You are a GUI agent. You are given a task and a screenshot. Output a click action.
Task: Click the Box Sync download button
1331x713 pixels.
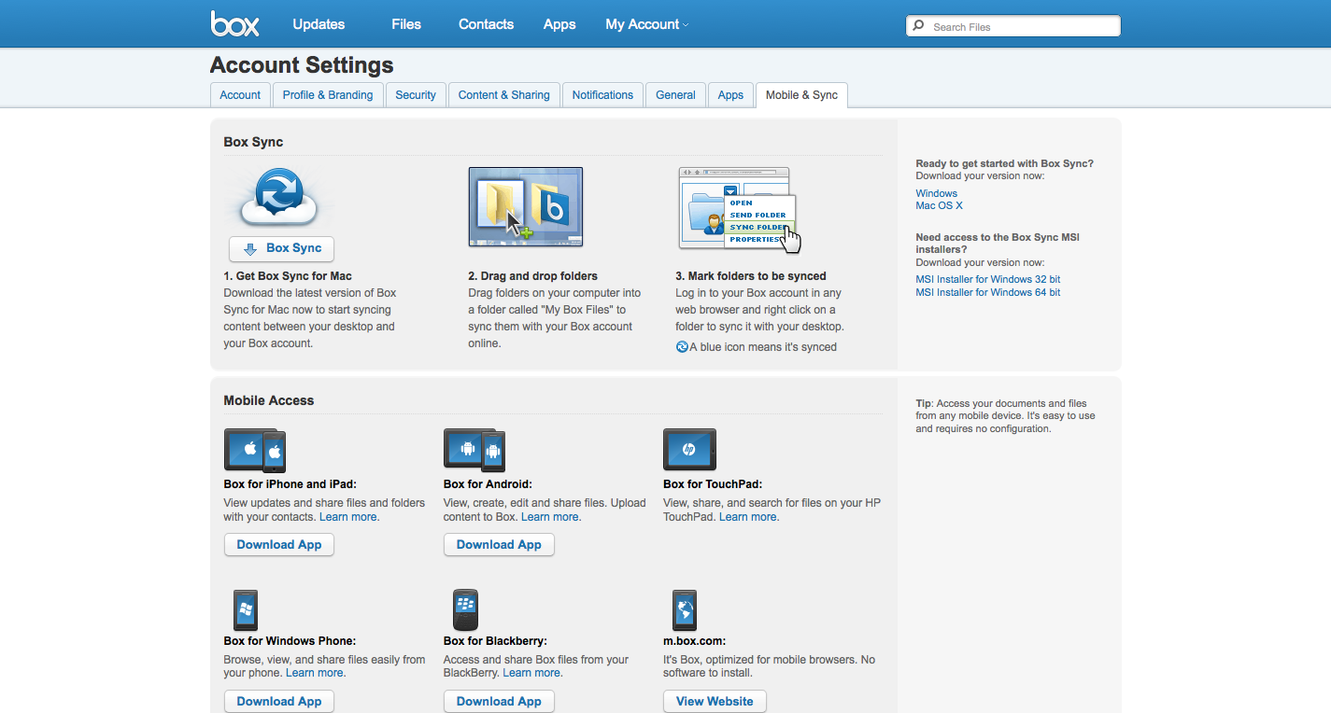[x=281, y=249]
